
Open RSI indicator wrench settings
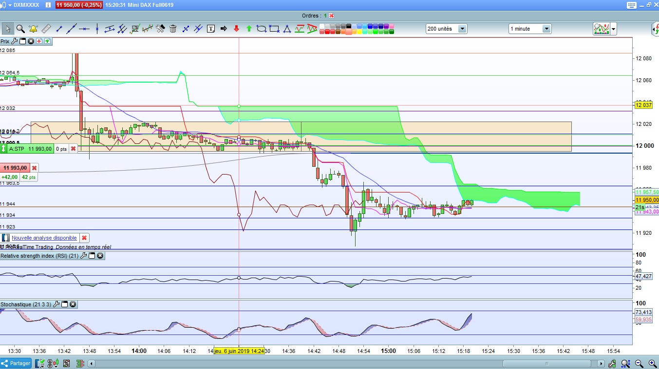click(x=83, y=255)
